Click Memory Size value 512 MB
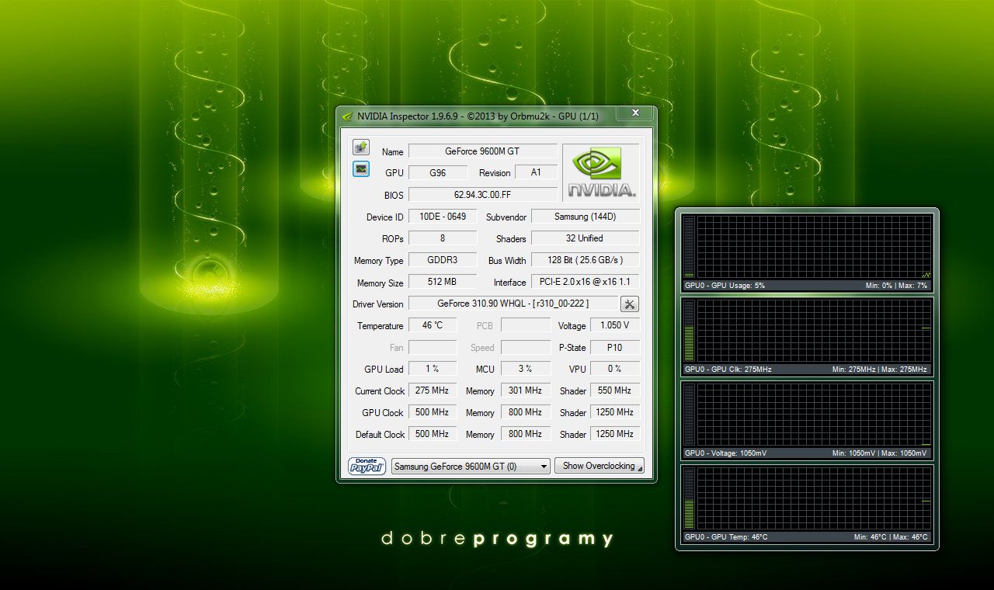The image size is (994, 590). pyautogui.click(x=443, y=282)
